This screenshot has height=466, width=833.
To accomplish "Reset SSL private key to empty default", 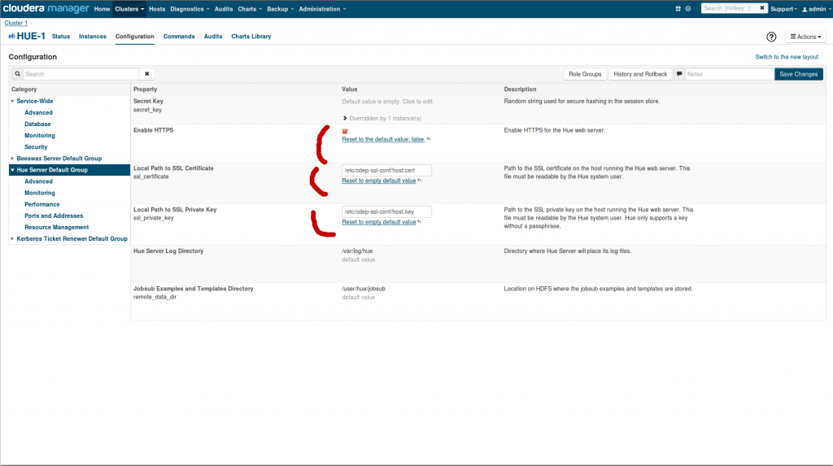I will pyautogui.click(x=379, y=222).
